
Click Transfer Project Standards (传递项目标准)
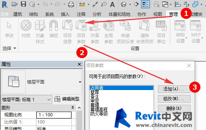click(x=125, y=32)
